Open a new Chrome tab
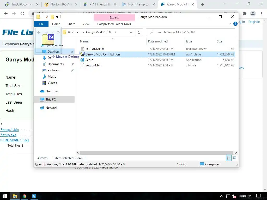The image size is (267, 200). coord(202,5)
